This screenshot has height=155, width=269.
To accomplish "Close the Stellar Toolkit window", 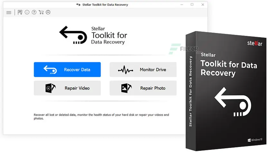I will coord(203,4).
